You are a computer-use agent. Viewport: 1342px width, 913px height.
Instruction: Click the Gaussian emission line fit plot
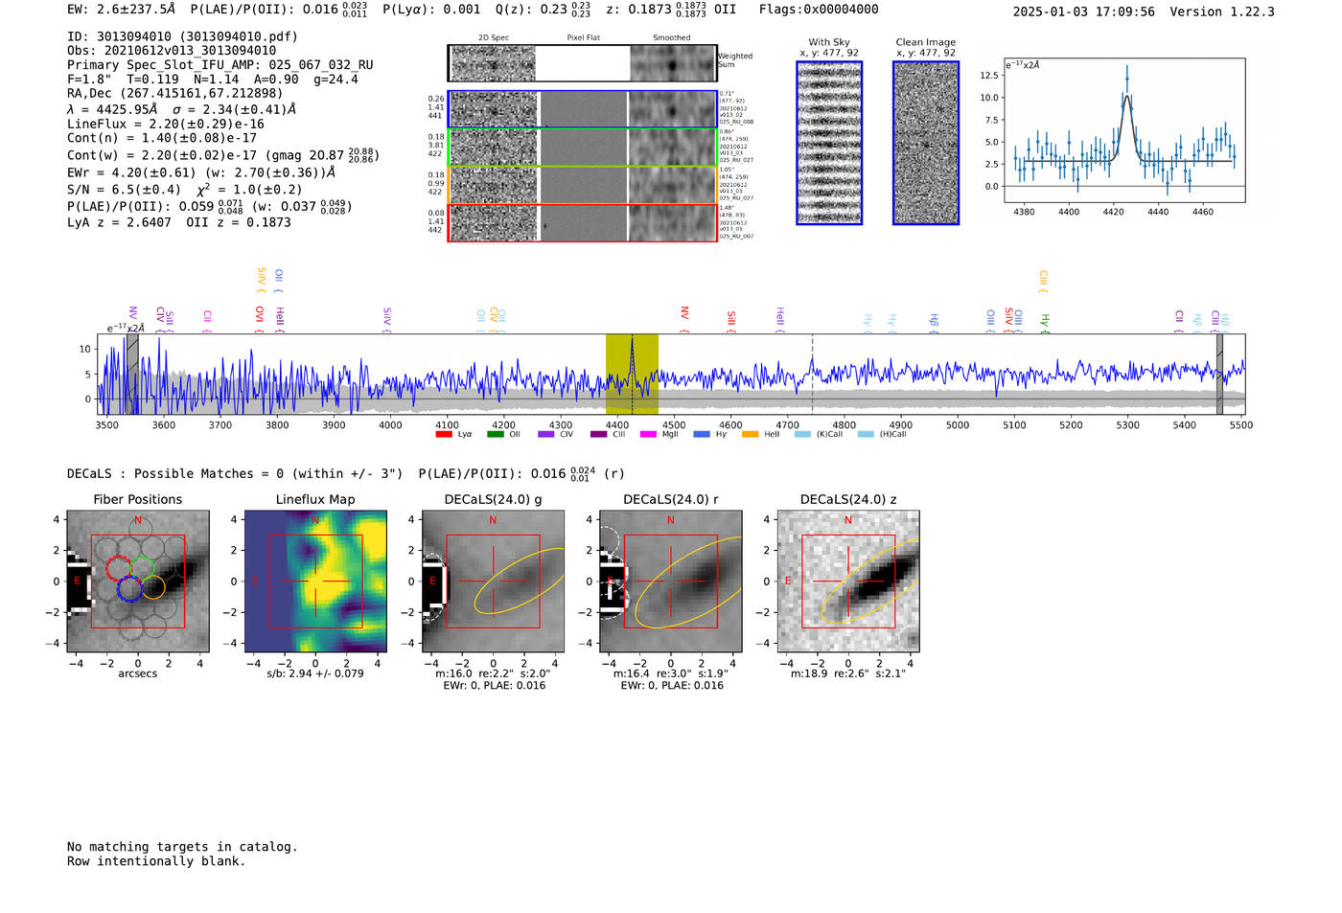(x=1124, y=130)
